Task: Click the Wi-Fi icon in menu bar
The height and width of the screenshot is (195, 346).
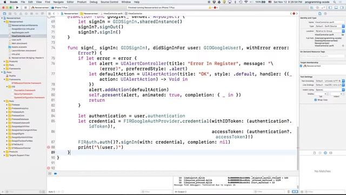Action: tap(247, 2)
